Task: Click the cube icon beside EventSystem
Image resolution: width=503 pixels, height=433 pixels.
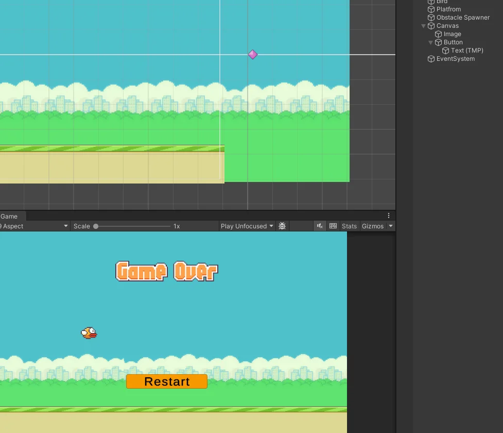Action: (431, 59)
